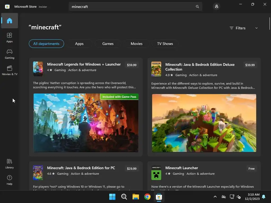Click the 4.9 star rating on Deluxe Collection
The width and height of the screenshot is (271, 203).
[x=169, y=75]
